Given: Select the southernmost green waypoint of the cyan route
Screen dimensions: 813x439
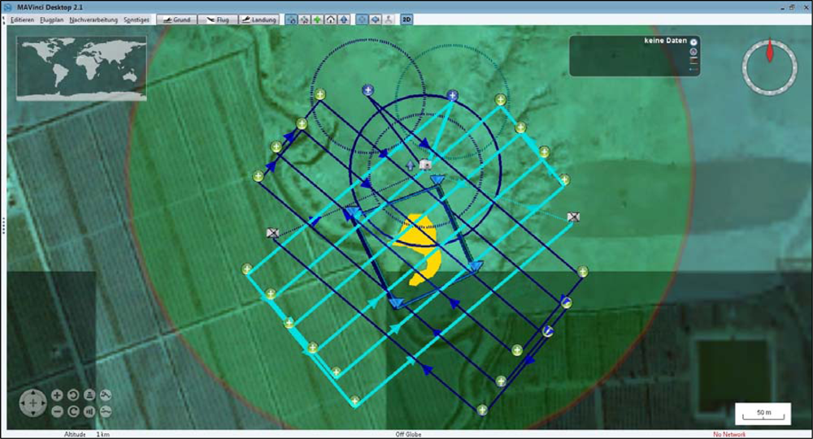Looking at the screenshot, I should (x=354, y=400).
